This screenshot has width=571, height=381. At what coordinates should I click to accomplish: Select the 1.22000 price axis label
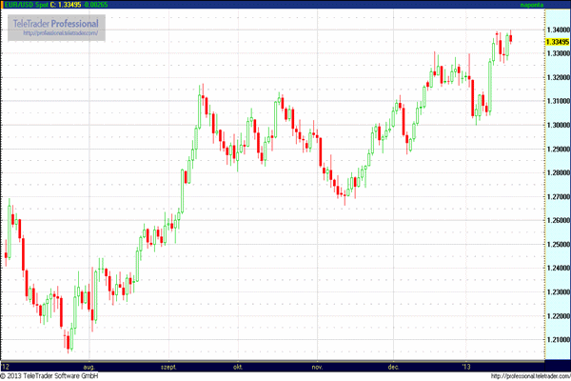pyautogui.click(x=559, y=315)
